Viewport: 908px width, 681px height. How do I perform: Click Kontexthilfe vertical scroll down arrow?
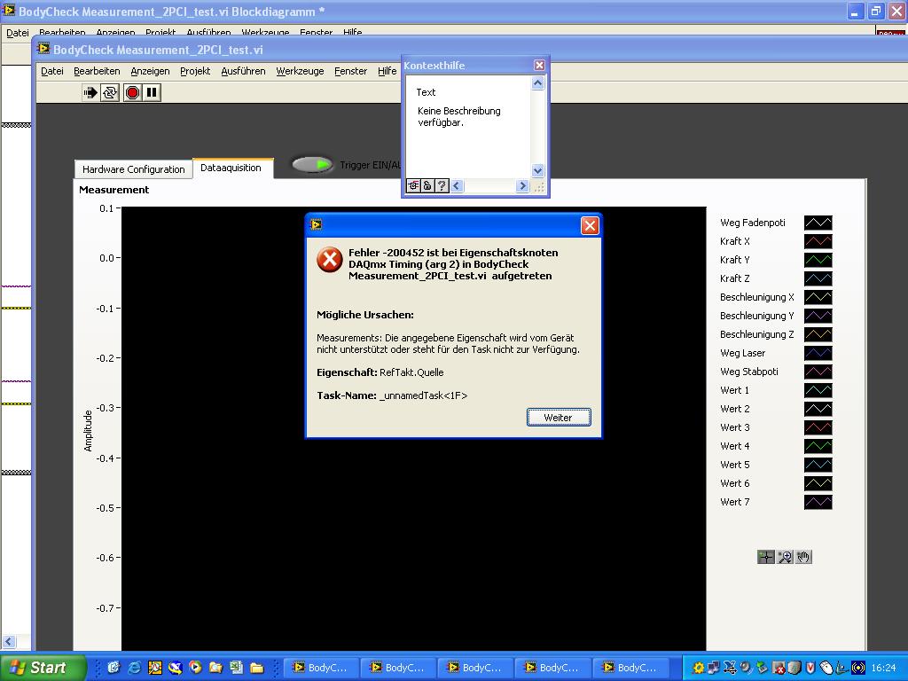537,171
